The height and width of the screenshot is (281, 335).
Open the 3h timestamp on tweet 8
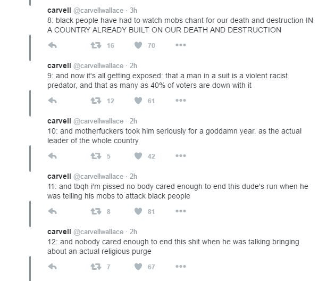133,10
